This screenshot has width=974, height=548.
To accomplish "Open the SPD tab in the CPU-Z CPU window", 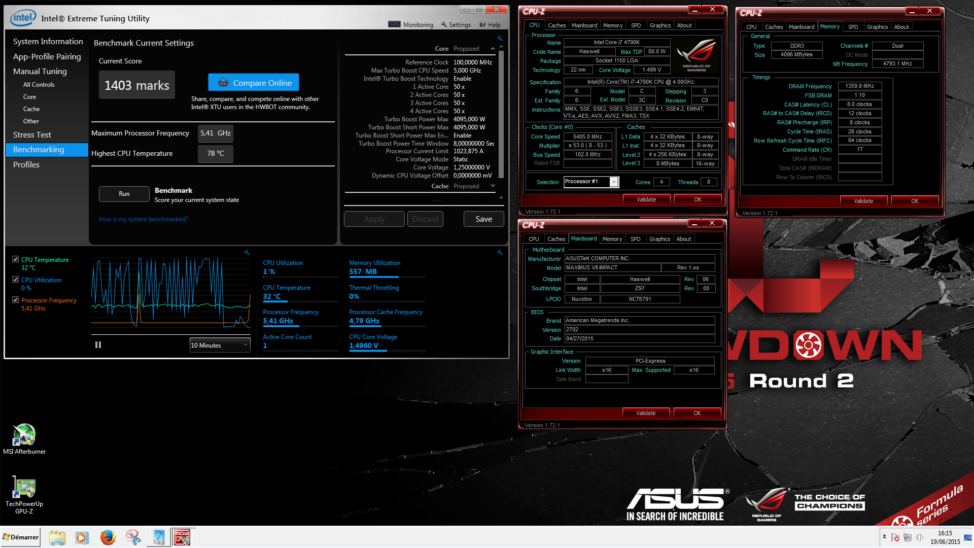I will pyautogui.click(x=636, y=25).
